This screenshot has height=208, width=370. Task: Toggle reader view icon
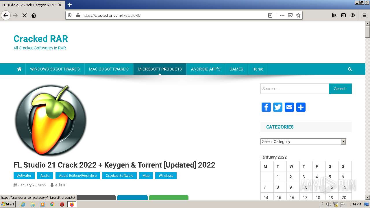point(270,15)
